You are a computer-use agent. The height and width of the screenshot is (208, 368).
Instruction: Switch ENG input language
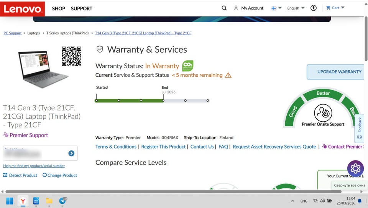[x=304, y=201]
